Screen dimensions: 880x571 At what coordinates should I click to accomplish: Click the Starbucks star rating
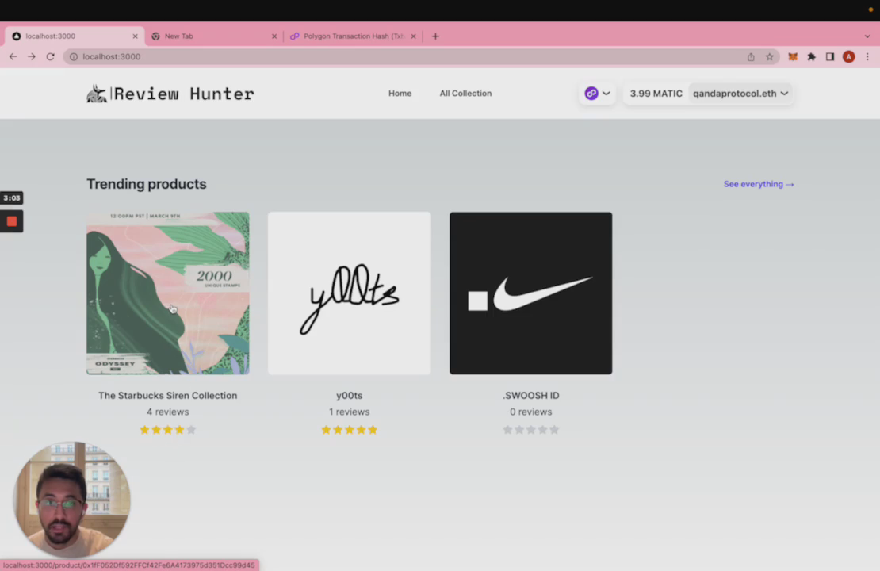coord(168,430)
